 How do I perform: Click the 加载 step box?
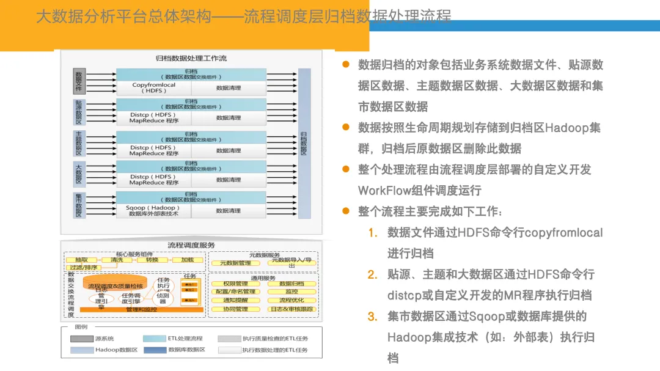188,260
